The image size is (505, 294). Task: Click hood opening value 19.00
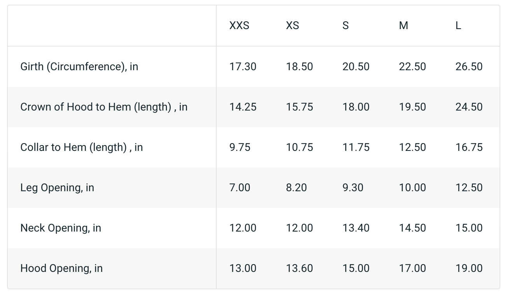469,268
